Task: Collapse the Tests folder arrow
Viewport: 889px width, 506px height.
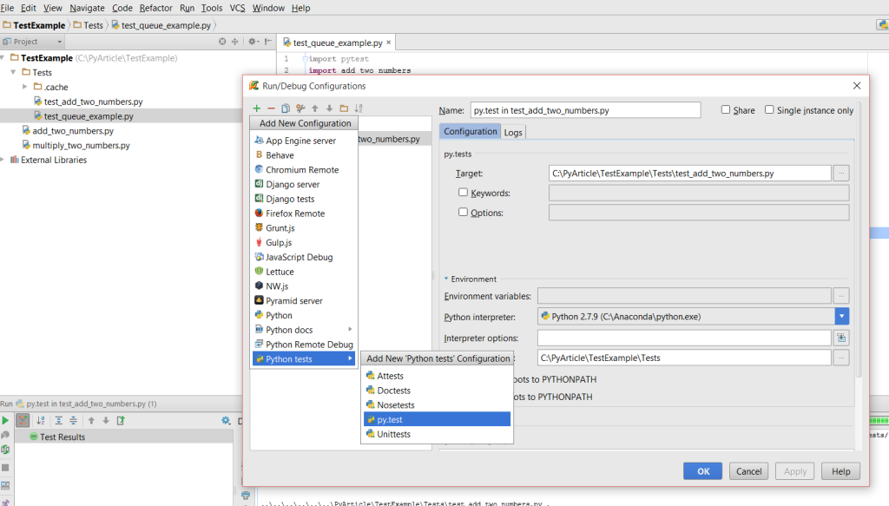Action: 14,73
